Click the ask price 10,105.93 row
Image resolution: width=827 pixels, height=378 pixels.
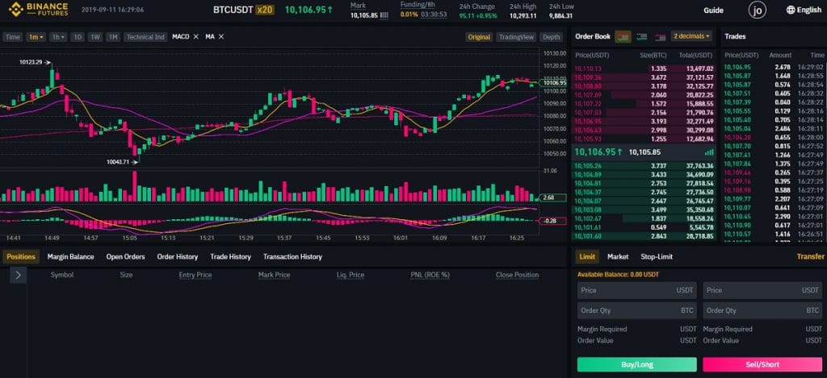tap(644, 139)
